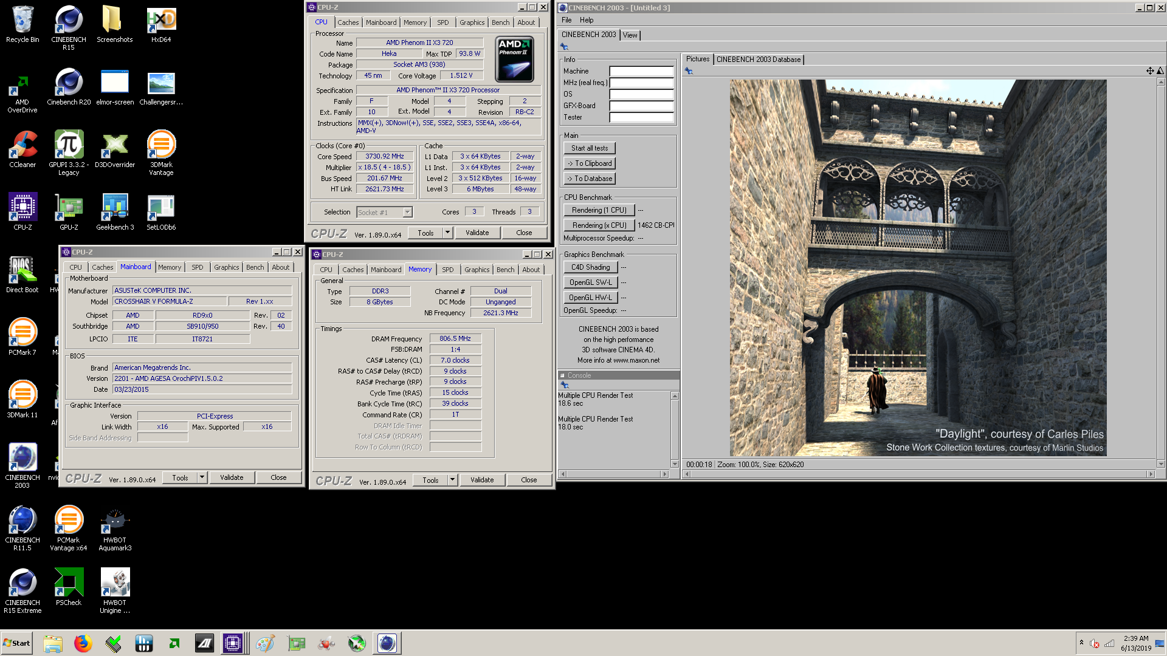The height and width of the screenshot is (656, 1167).
Task: Launch CINEBENCH R15 desktop shortcut
Action: pos(69,28)
